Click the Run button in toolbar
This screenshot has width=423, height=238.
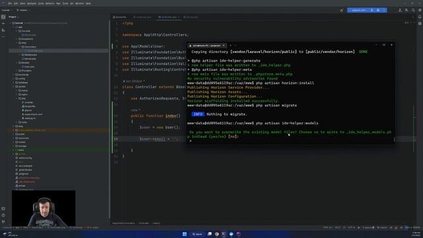coord(372,11)
